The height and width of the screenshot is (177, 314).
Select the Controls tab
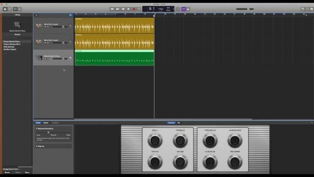(x=171, y=123)
